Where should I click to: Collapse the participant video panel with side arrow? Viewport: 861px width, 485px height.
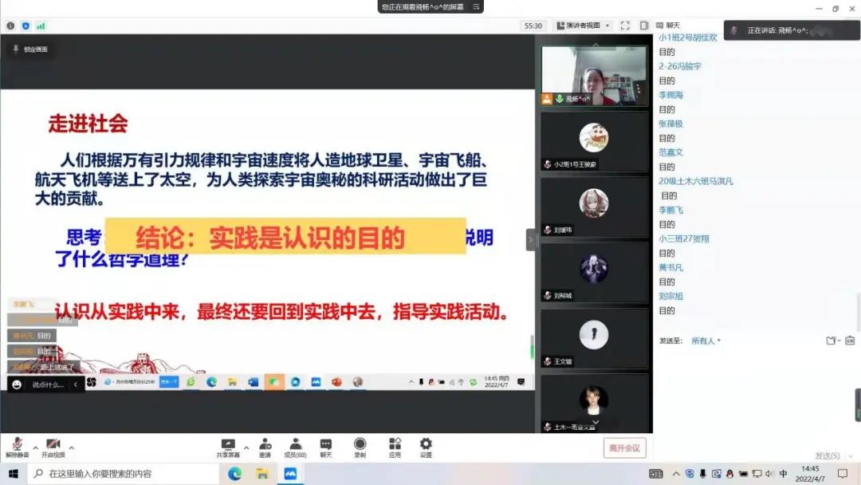coord(532,239)
